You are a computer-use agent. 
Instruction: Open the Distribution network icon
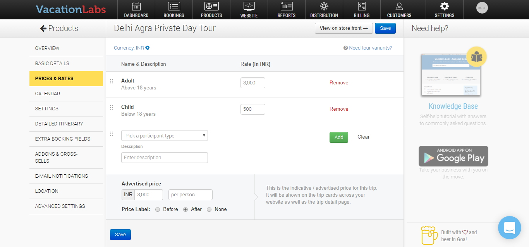tap(324, 6)
